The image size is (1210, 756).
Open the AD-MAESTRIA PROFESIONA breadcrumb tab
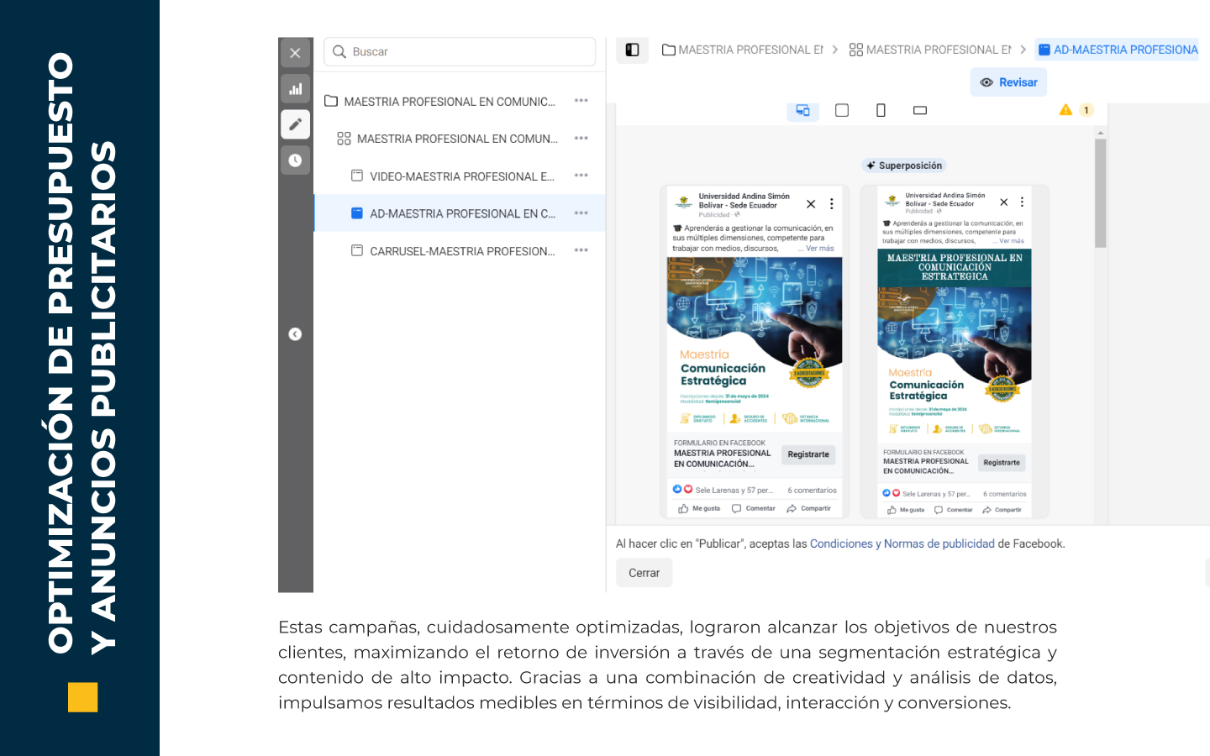click(x=1118, y=50)
